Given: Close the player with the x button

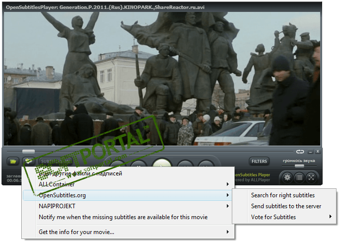Looking at the screenshot, I should point(318,152).
